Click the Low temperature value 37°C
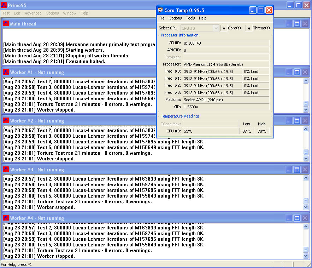The image size is (312, 268). pos(247,131)
